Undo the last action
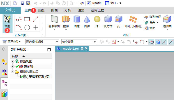 coord(36,3)
